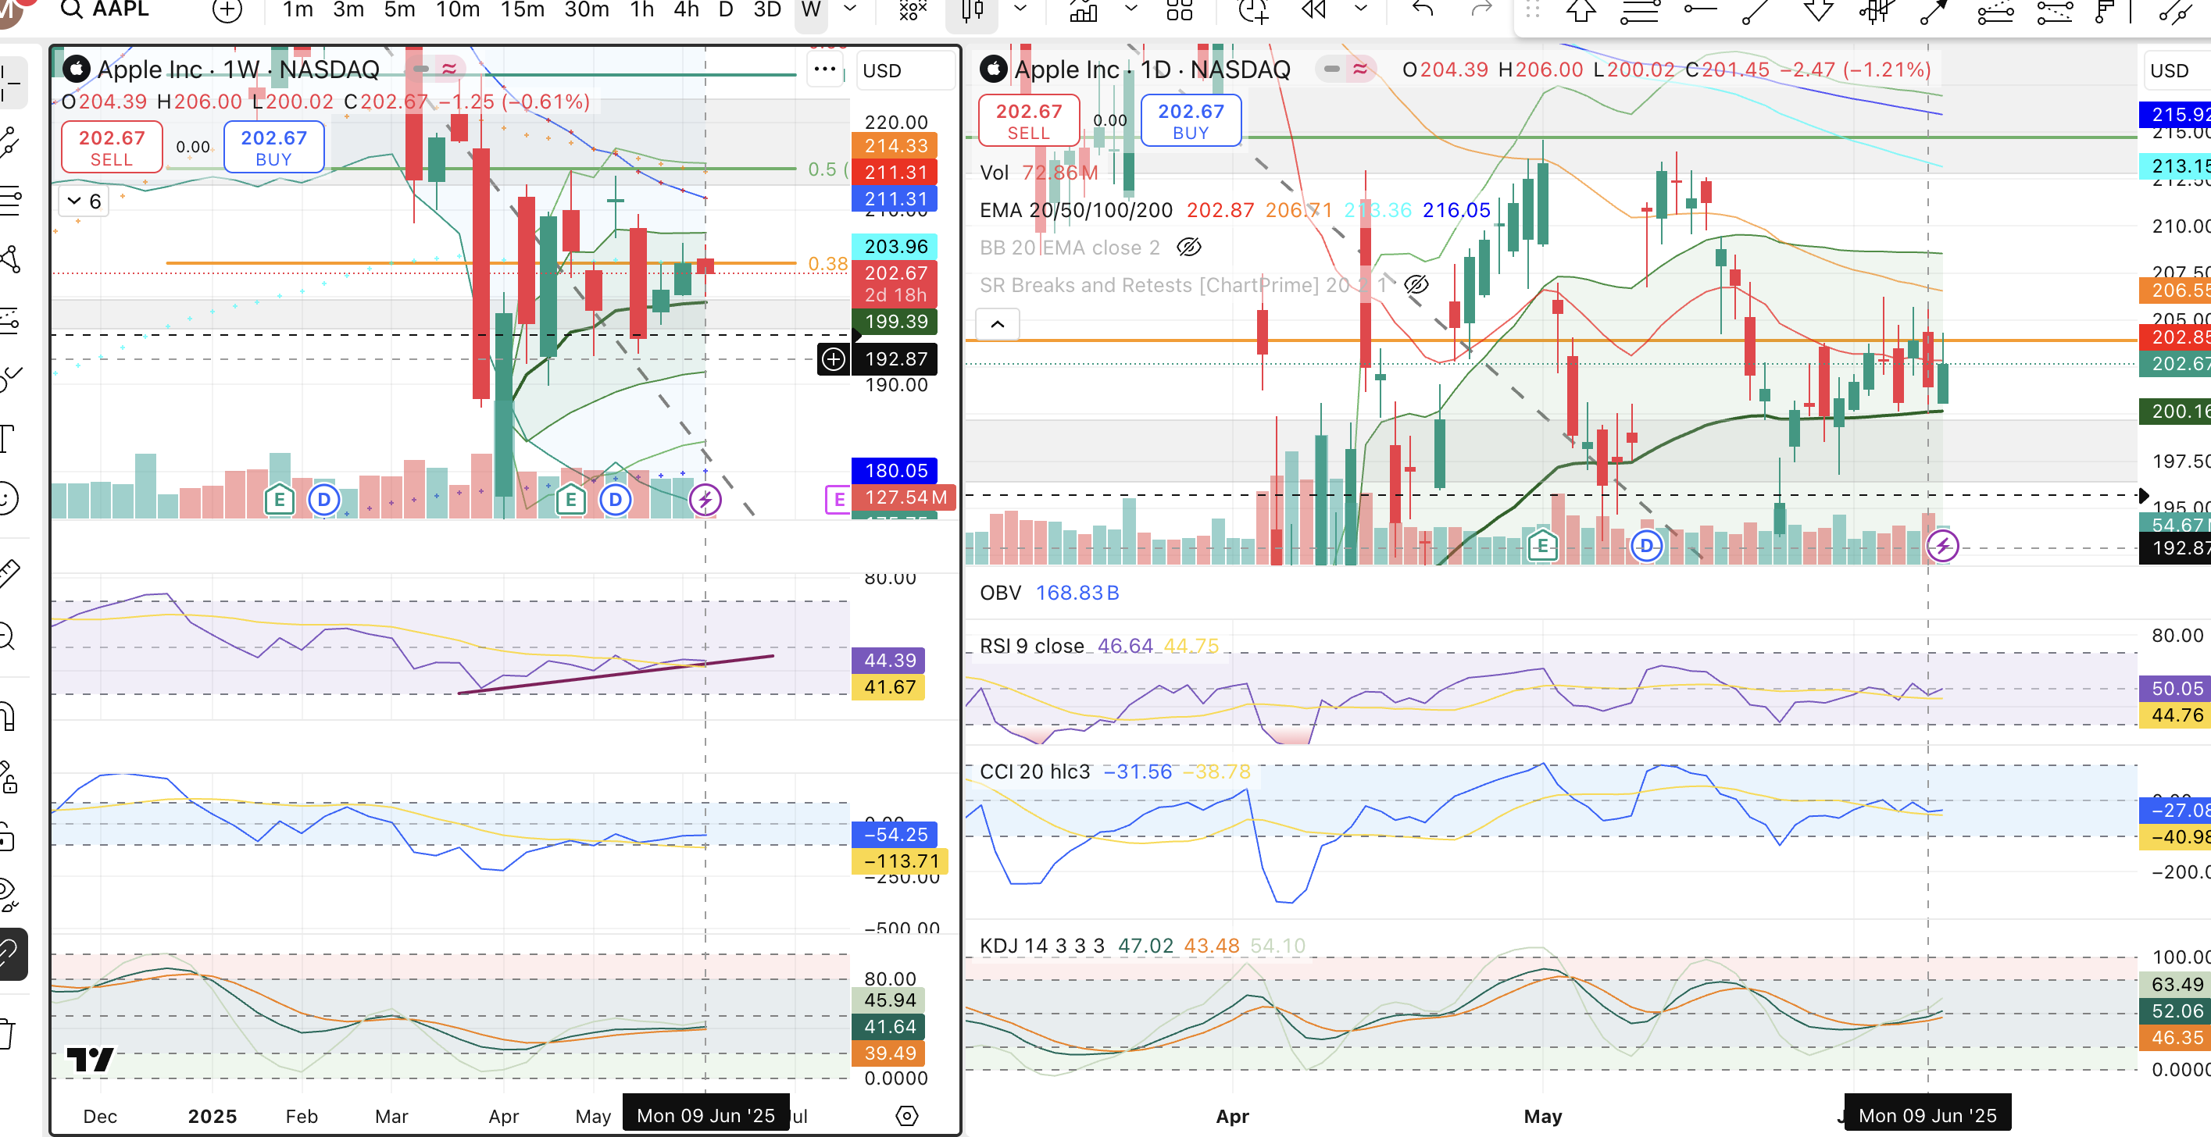The image size is (2211, 1137).
Task: Select the crosshair cursor tool in left sidebar
Action: (x=10, y=84)
